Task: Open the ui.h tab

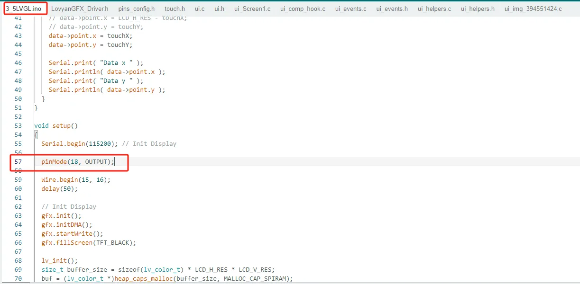Action: pos(219,9)
